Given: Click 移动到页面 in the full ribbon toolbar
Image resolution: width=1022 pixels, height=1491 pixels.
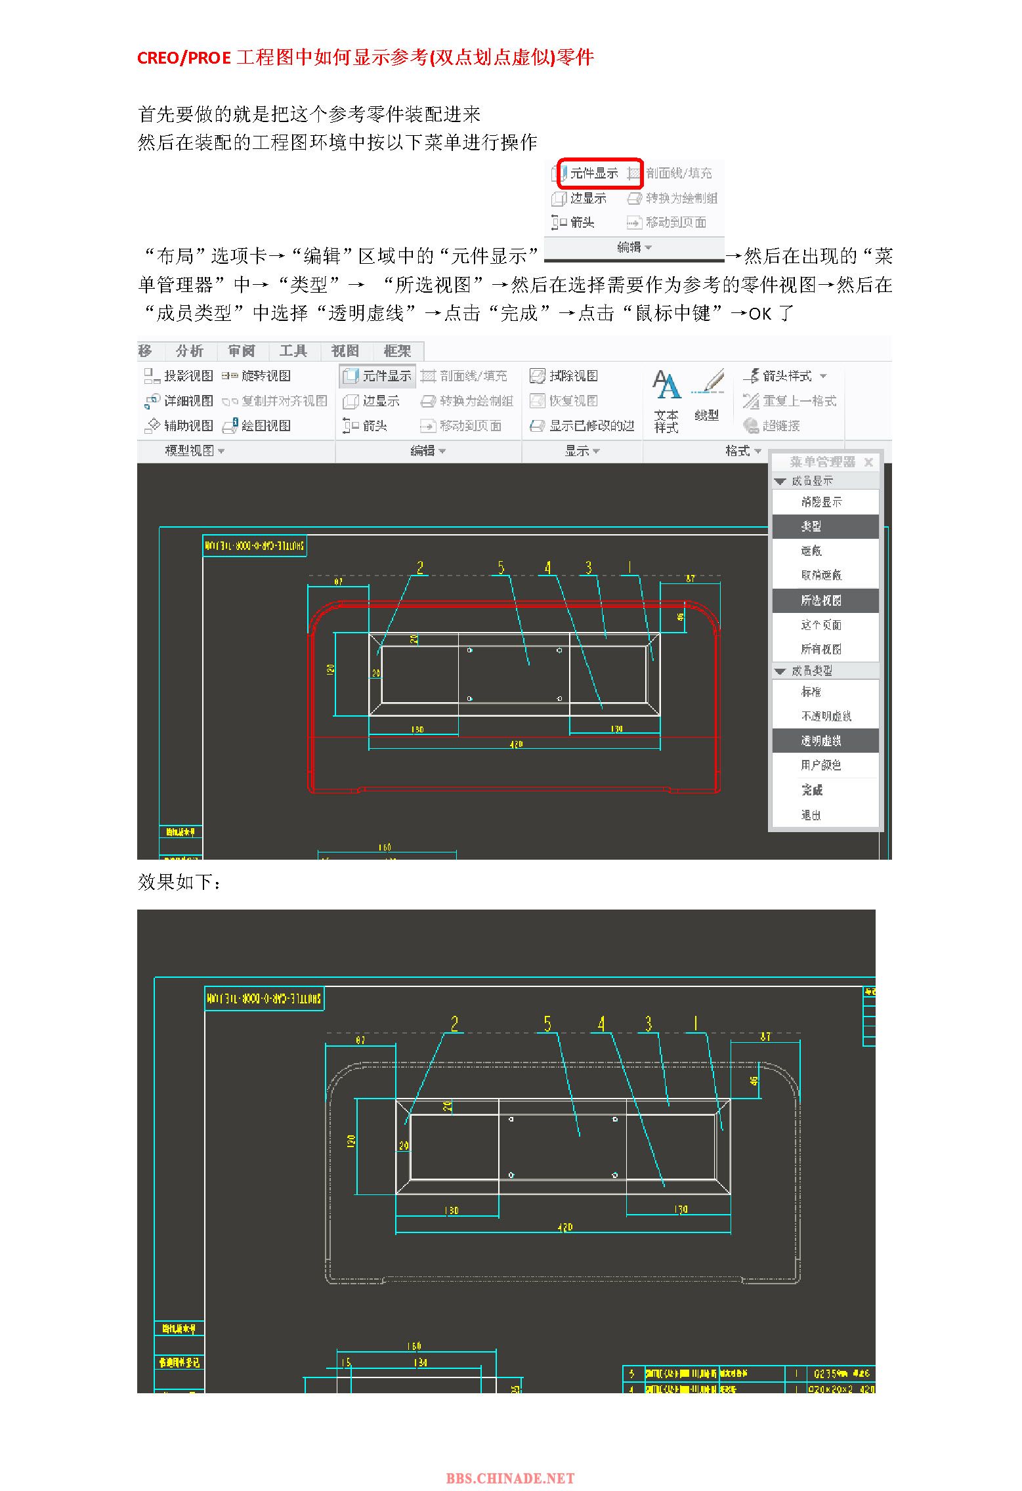Looking at the screenshot, I should click(461, 426).
